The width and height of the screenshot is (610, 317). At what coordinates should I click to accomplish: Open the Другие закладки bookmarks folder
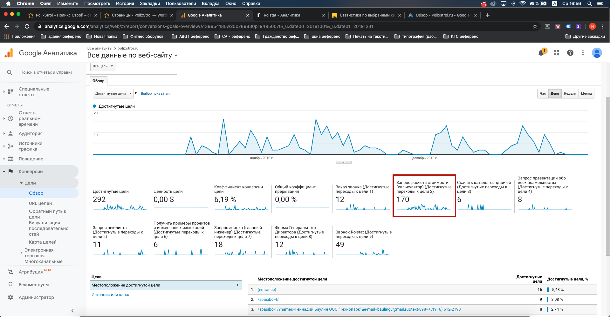pyautogui.click(x=585, y=37)
